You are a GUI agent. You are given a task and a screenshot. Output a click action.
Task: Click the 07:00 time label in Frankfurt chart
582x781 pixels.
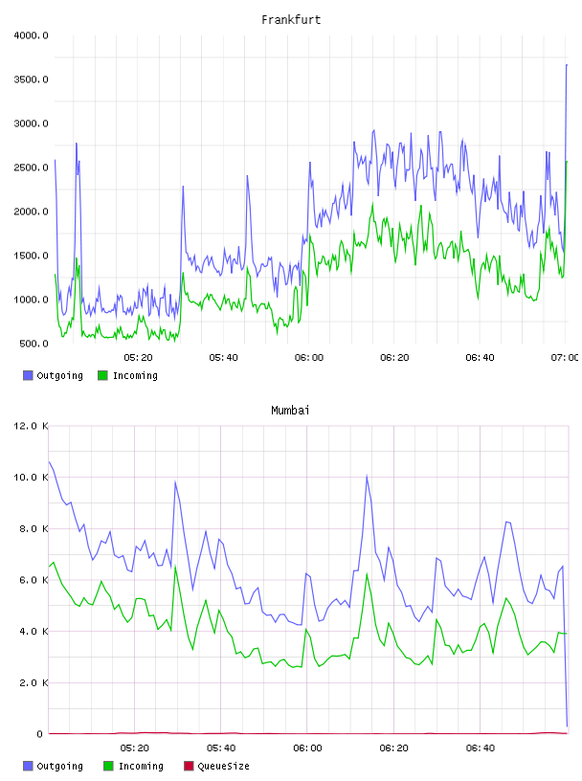pos(565,358)
